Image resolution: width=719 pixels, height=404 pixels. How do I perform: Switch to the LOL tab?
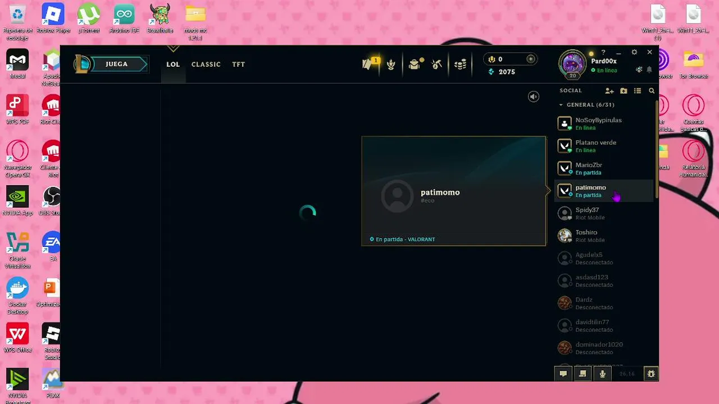tap(173, 65)
